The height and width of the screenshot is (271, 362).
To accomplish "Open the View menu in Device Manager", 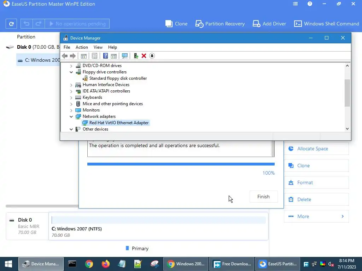I will (98, 47).
